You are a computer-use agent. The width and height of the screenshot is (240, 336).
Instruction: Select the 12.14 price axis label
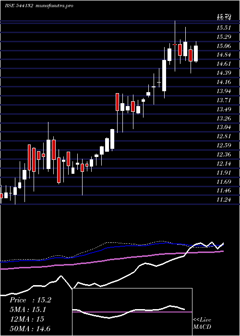tap(224, 164)
